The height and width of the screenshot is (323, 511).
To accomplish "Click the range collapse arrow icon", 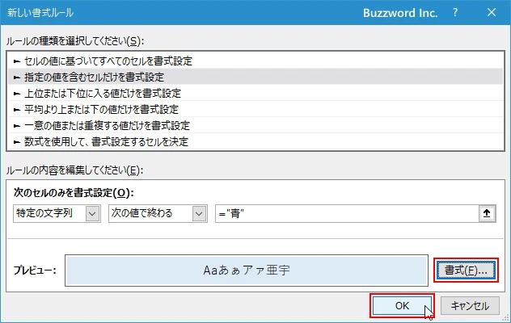I will (x=487, y=214).
